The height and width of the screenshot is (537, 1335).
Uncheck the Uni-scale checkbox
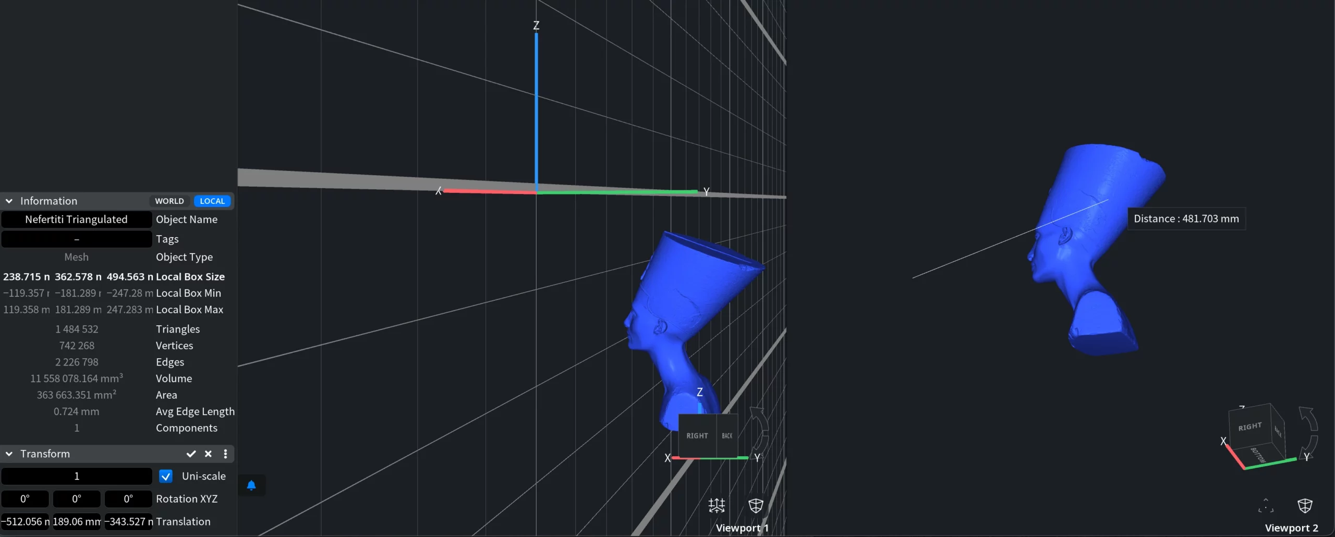166,476
